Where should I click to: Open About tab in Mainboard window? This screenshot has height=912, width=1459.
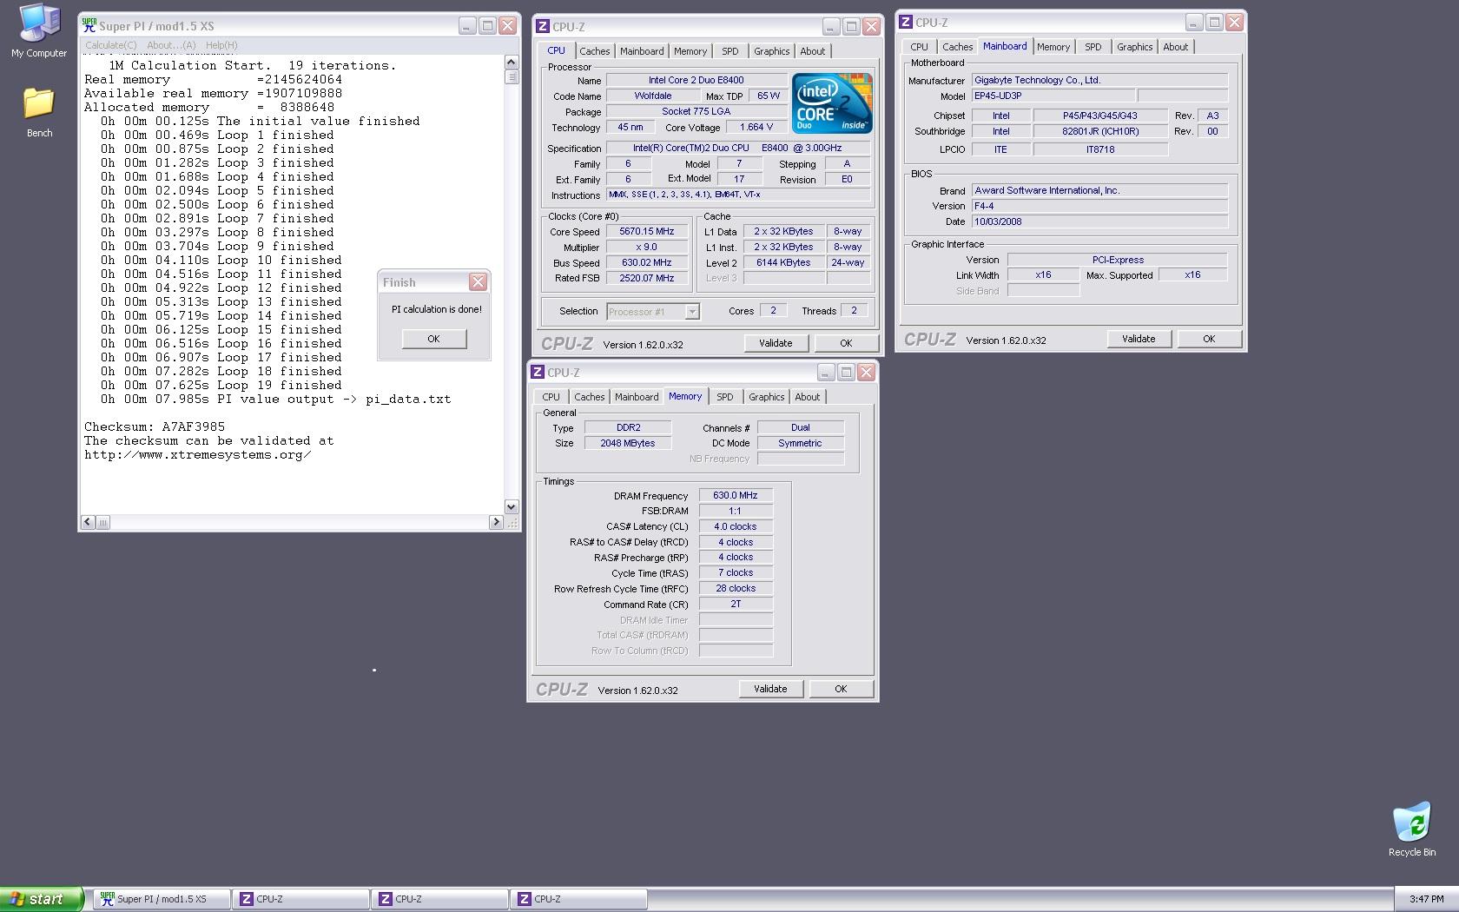point(1176,47)
